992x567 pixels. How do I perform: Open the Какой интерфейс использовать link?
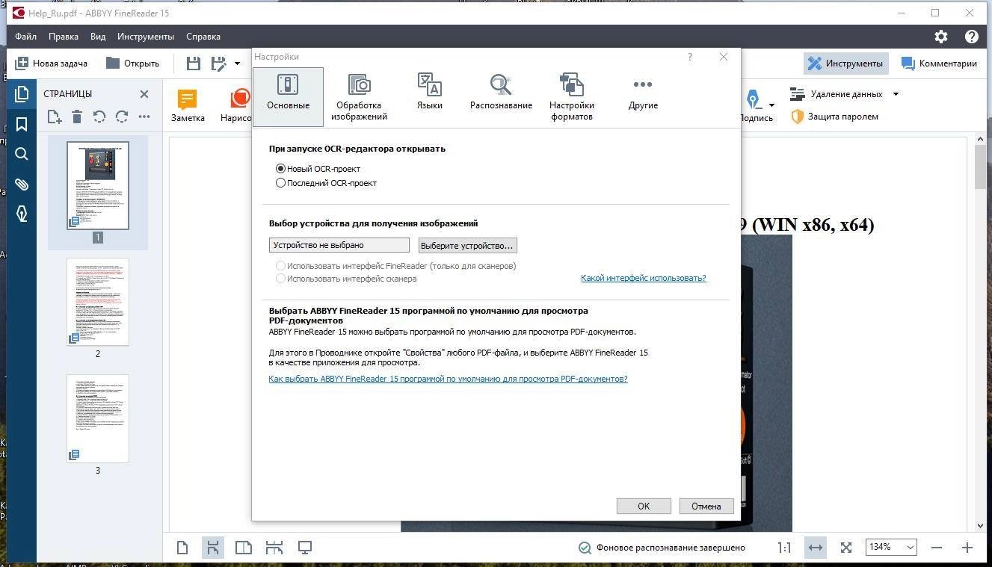(644, 278)
